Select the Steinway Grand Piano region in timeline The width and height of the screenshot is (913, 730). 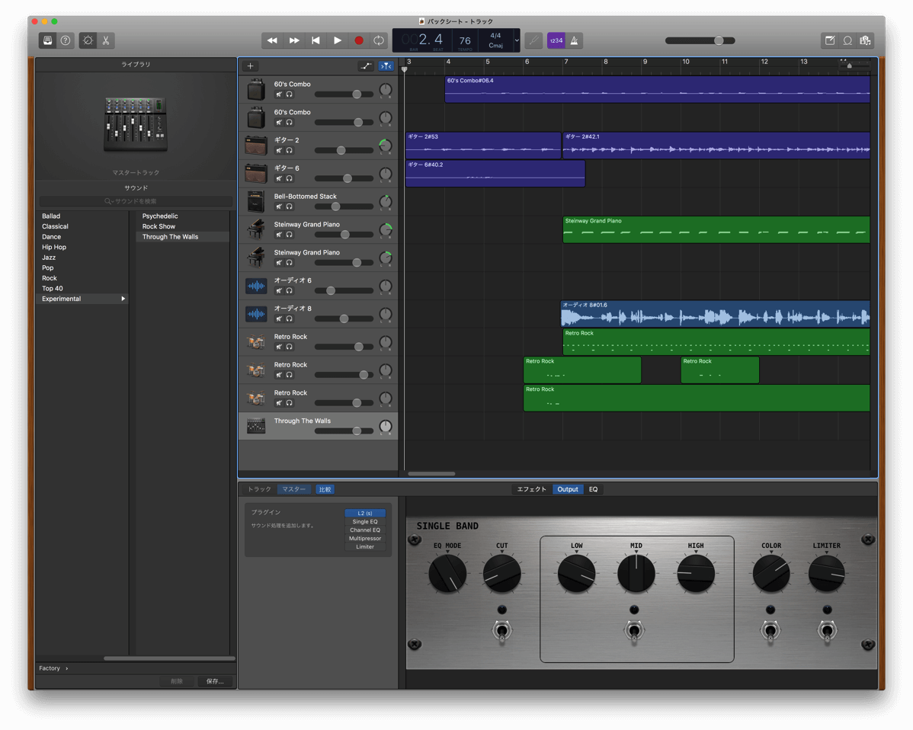click(x=716, y=229)
